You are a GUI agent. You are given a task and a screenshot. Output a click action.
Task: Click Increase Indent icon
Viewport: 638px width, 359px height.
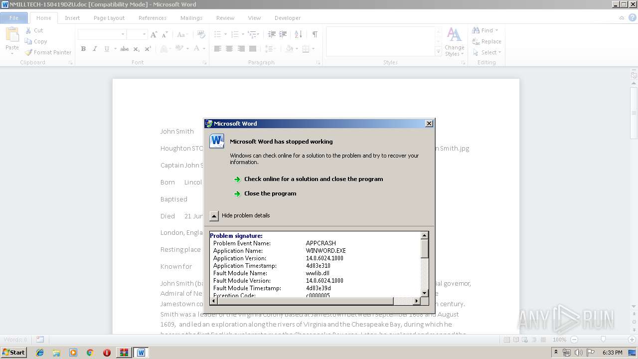click(x=283, y=34)
